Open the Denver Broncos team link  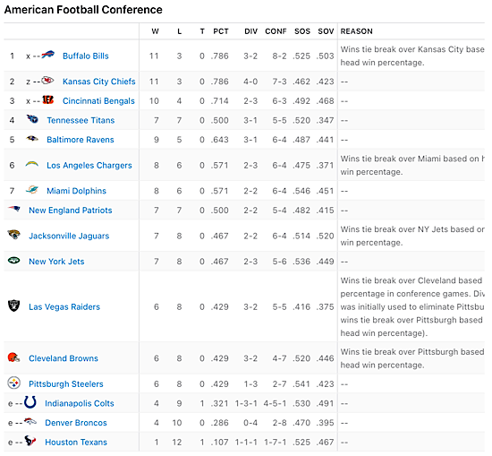(76, 423)
